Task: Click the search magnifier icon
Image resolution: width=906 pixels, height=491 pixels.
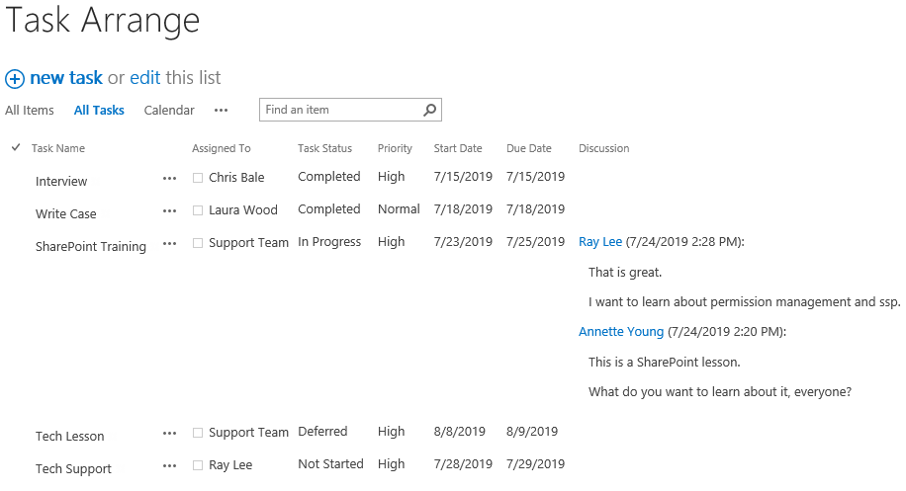Action: 430,111
